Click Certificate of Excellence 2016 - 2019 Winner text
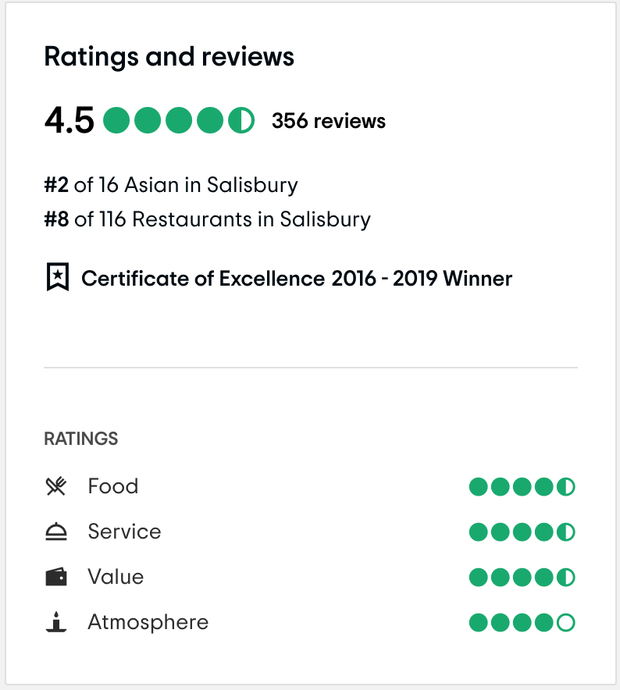 coord(297,279)
